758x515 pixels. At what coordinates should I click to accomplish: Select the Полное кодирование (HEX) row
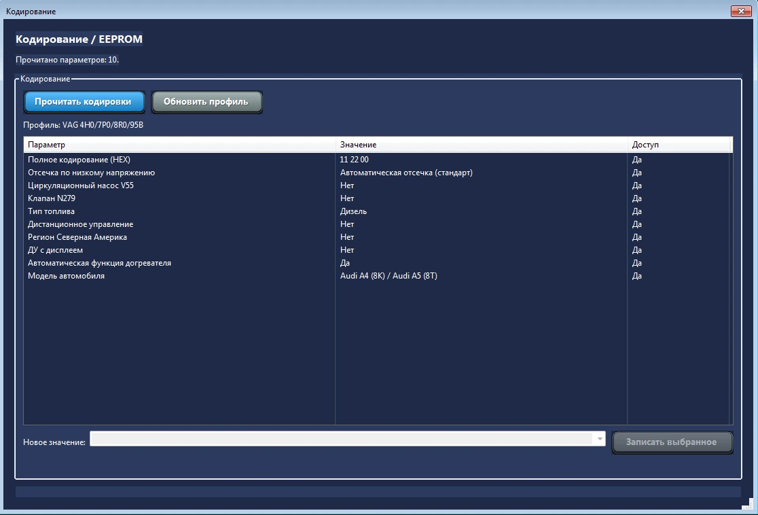pos(378,160)
